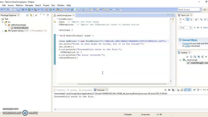This screenshot has width=208, height=117.
Task: Click the New Java Package icon
Action: coord(47,9)
